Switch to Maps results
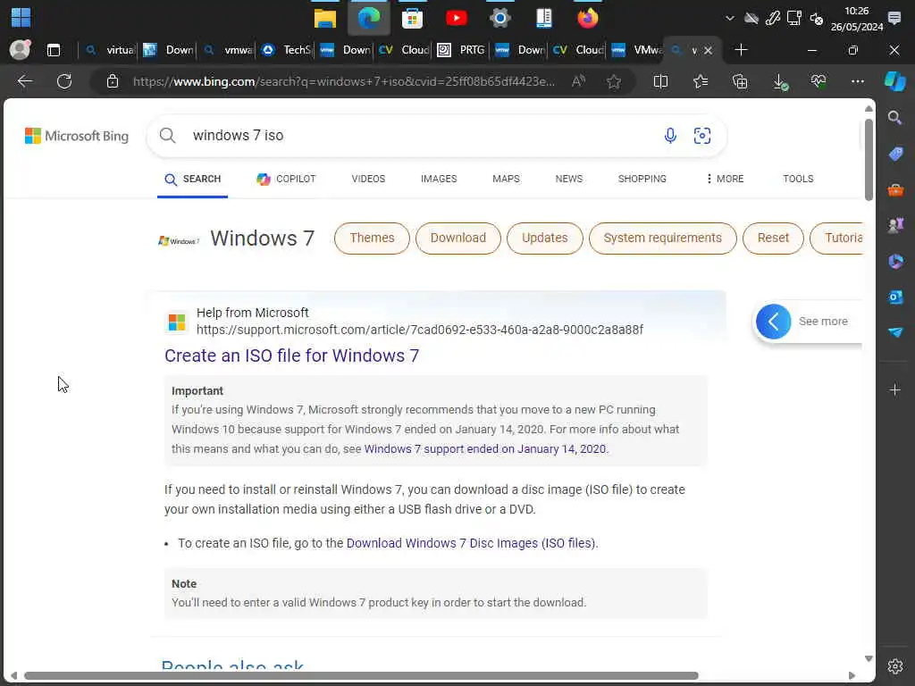This screenshot has width=915, height=686. click(x=506, y=179)
